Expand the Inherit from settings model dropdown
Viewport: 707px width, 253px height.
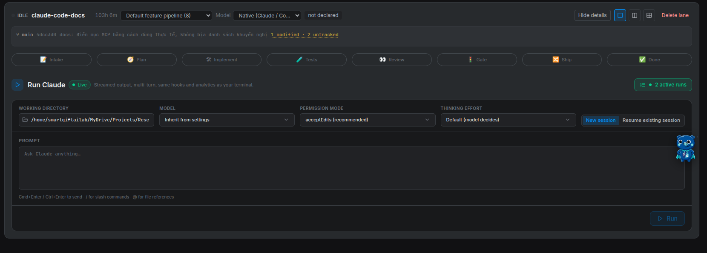(x=227, y=120)
